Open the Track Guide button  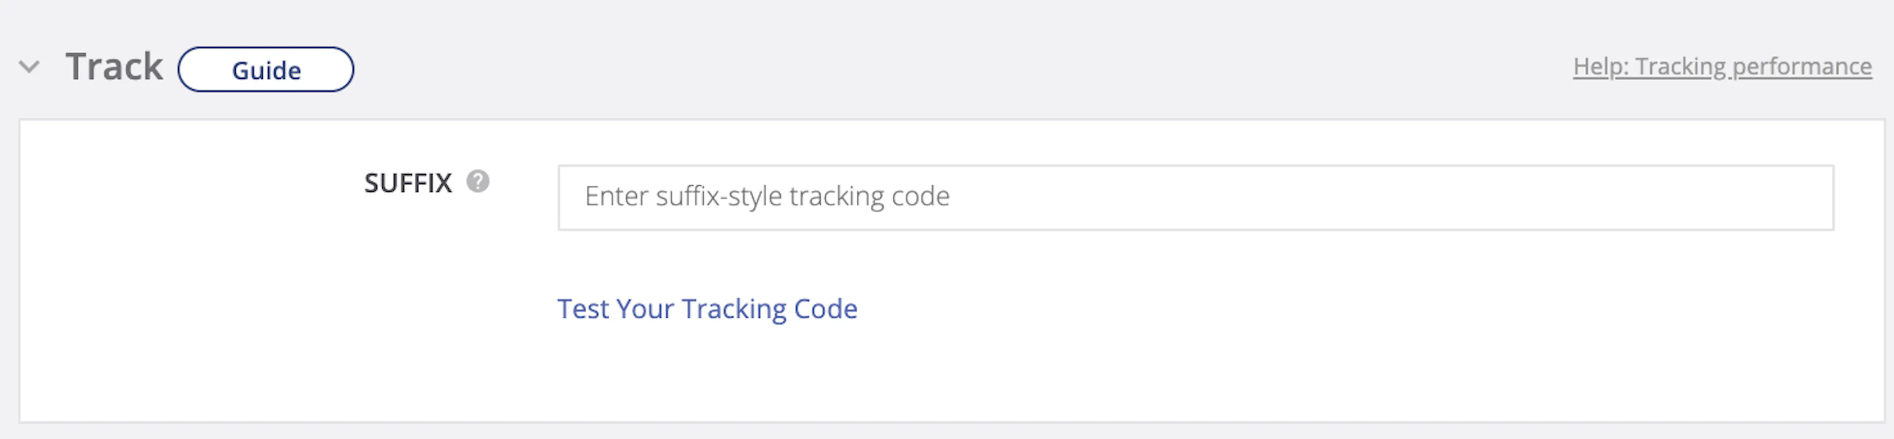(265, 70)
